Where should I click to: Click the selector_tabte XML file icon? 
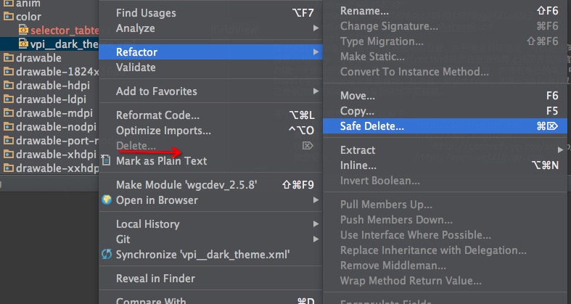tap(23, 30)
